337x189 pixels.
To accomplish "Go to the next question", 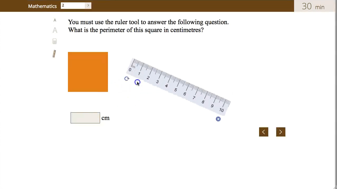I will 281,132.
